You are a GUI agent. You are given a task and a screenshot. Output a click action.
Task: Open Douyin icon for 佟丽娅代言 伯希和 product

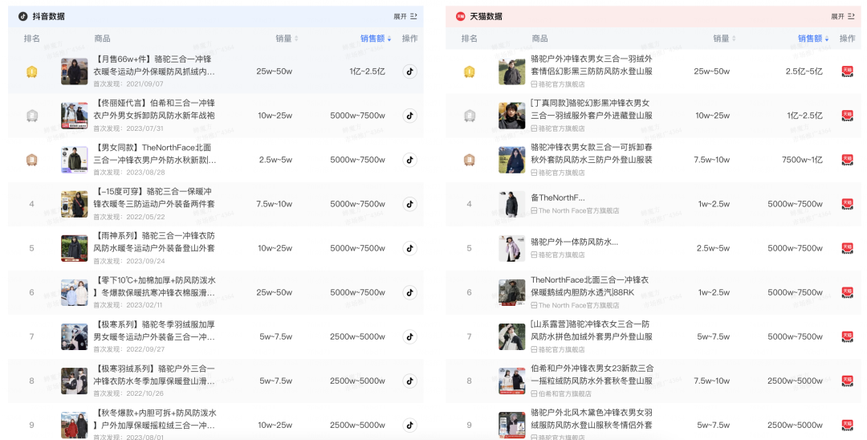click(x=409, y=116)
